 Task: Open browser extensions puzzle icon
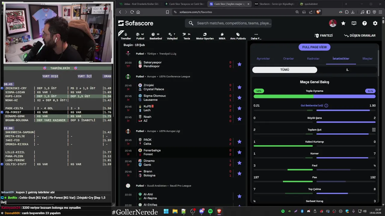tap(346, 12)
